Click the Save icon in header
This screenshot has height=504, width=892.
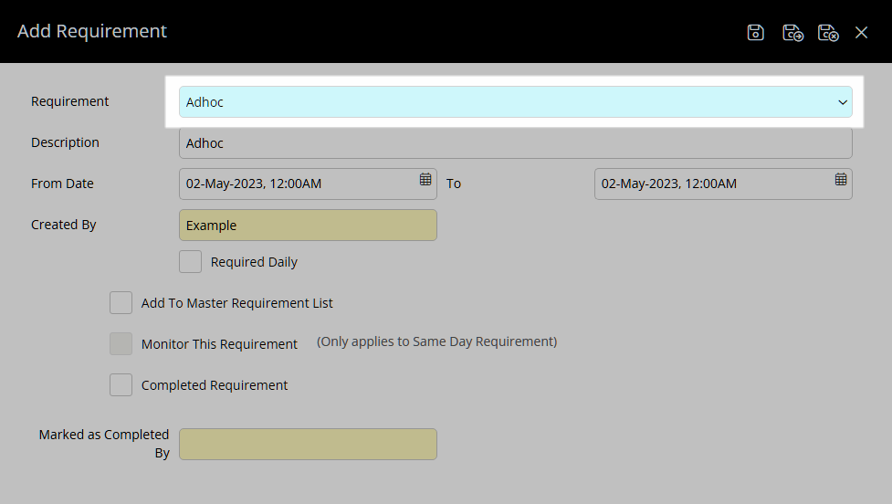point(755,33)
